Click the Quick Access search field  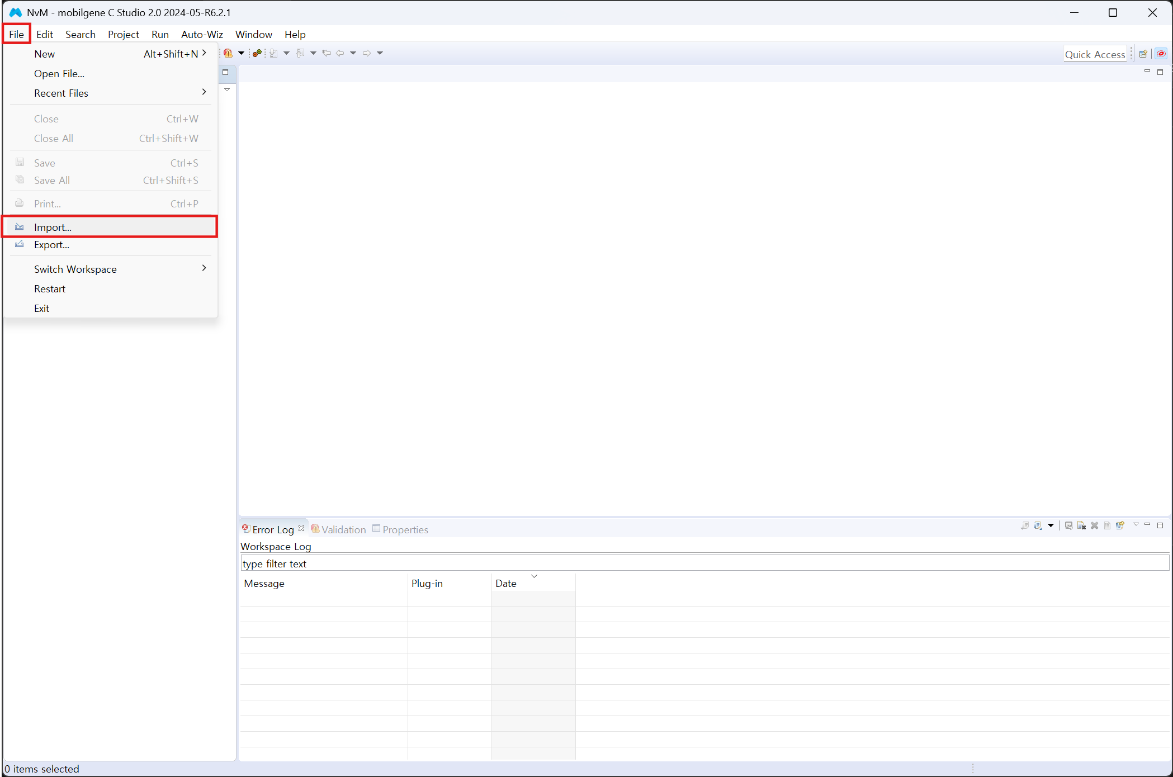click(1095, 54)
